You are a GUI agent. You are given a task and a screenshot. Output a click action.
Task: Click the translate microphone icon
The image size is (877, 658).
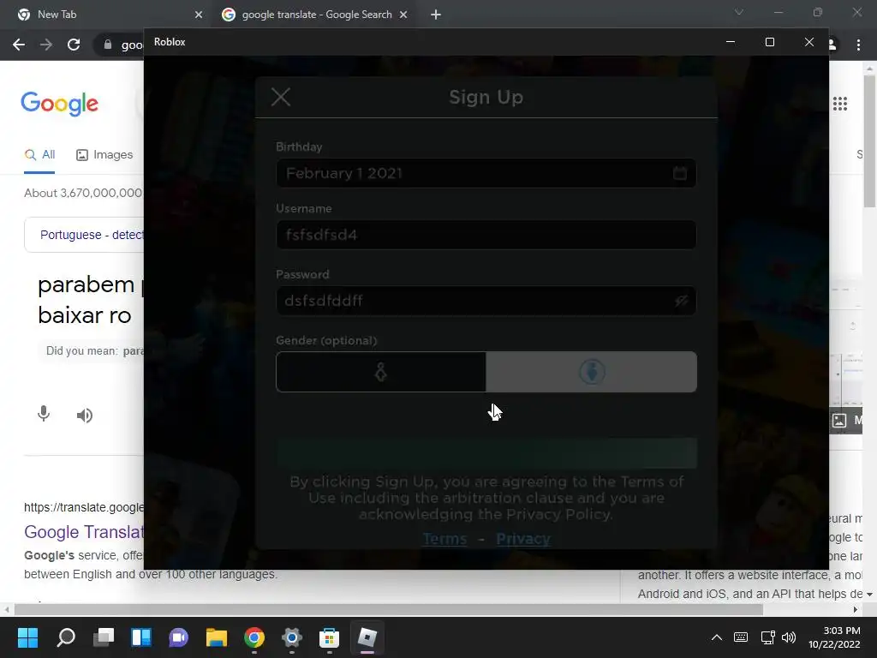click(x=43, y=415)
